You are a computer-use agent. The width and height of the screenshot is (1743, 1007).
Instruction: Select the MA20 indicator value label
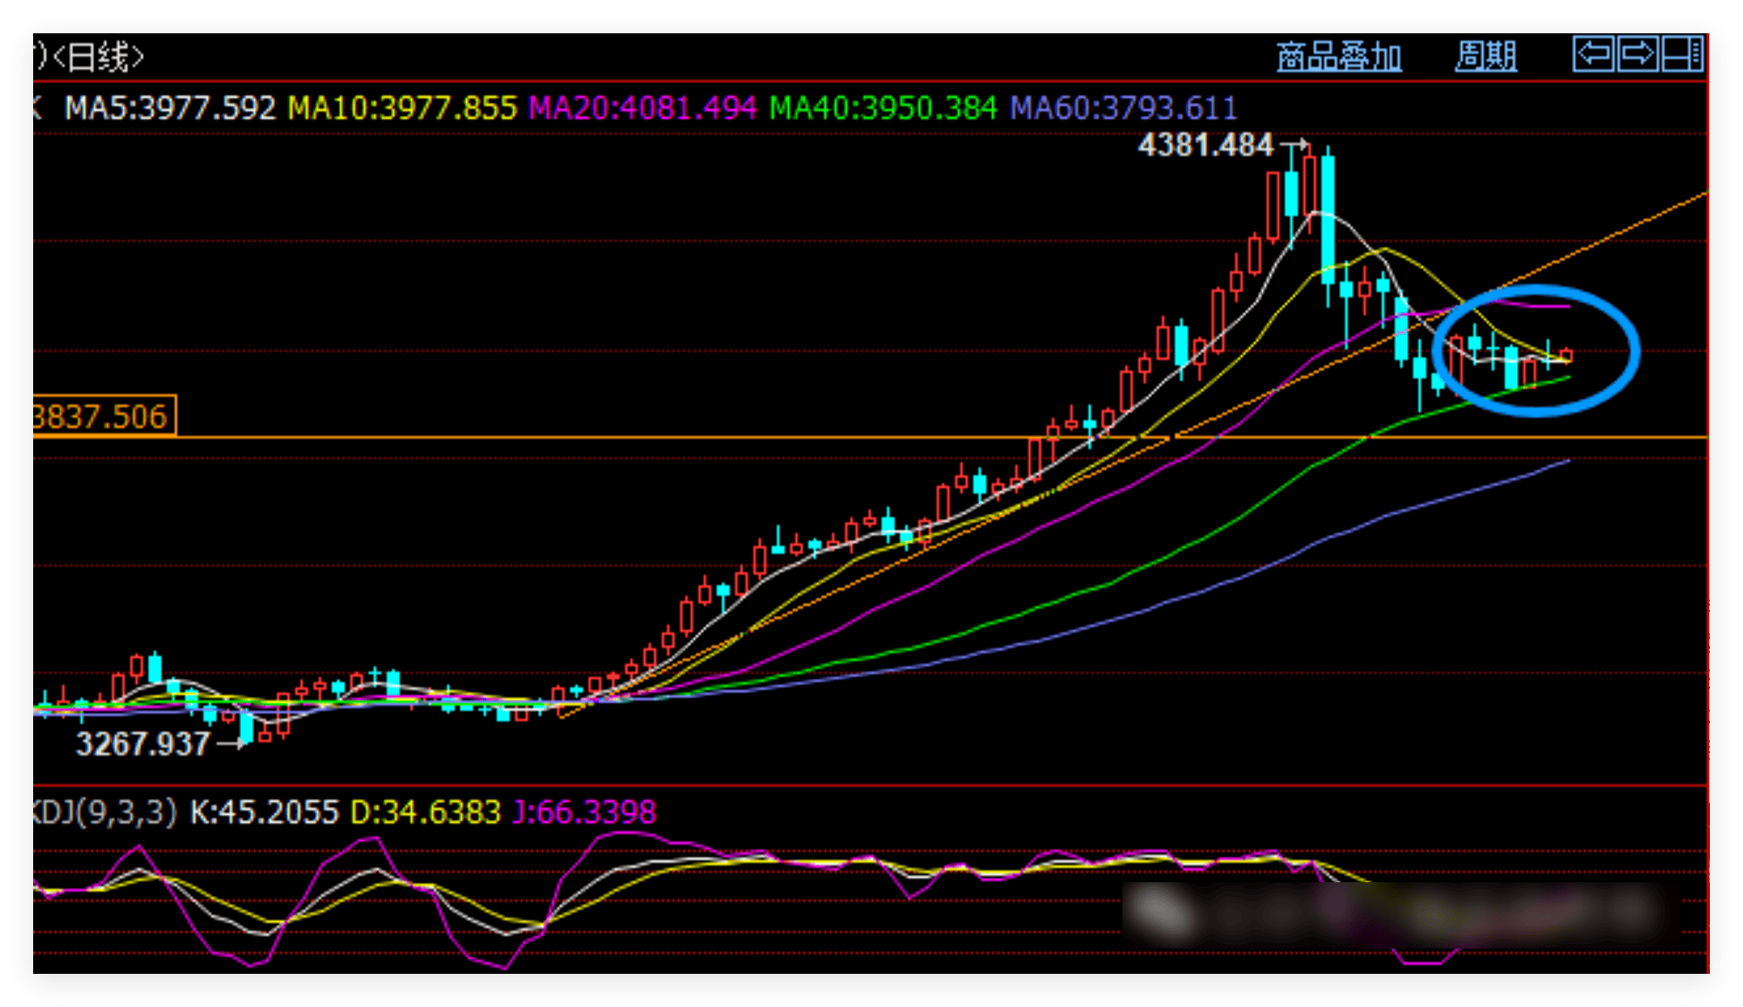pyautogui.click(x=642, y=108)
